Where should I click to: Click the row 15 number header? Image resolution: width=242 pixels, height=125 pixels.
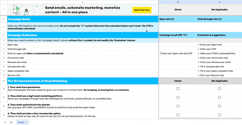3,81
